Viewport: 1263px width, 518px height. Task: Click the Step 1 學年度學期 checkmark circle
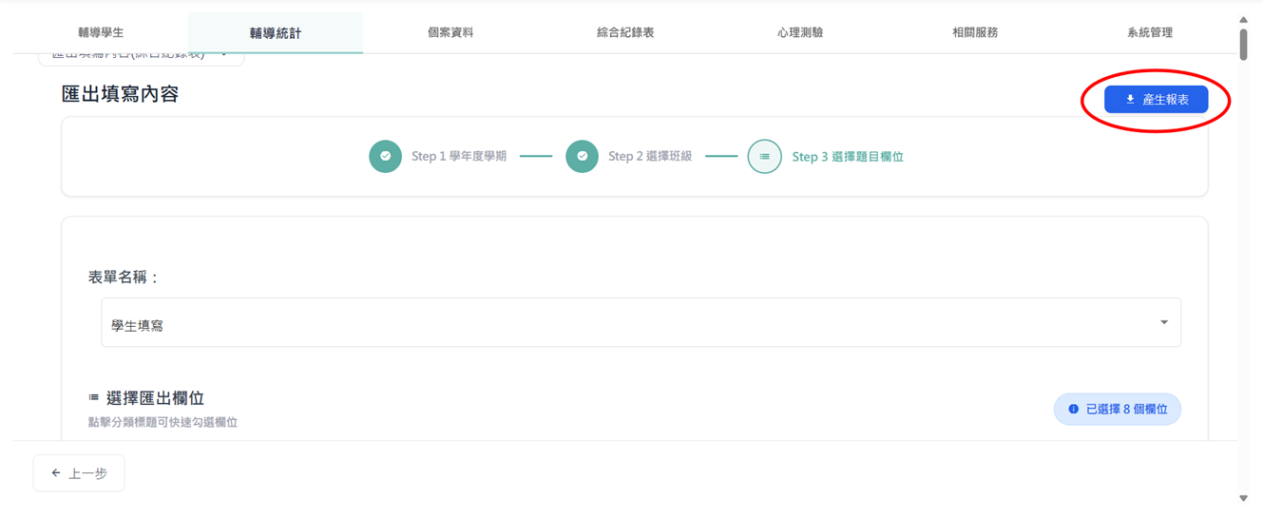(385, 157)
